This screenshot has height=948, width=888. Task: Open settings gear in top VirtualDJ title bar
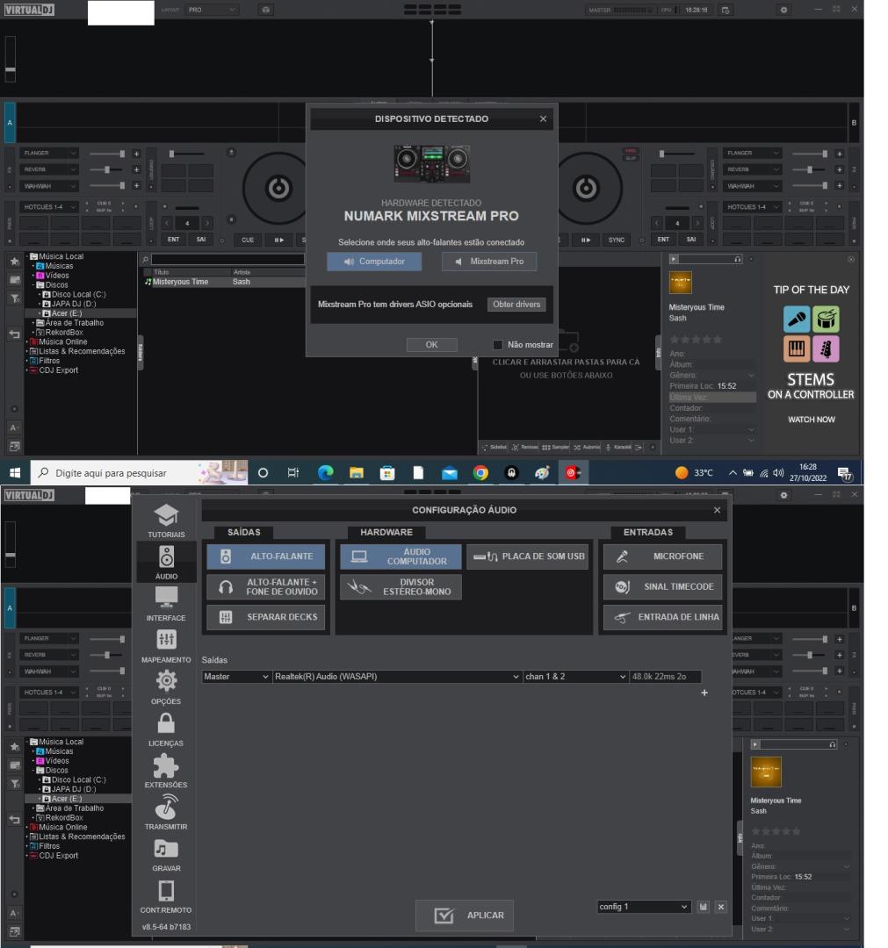coord(784,10)
